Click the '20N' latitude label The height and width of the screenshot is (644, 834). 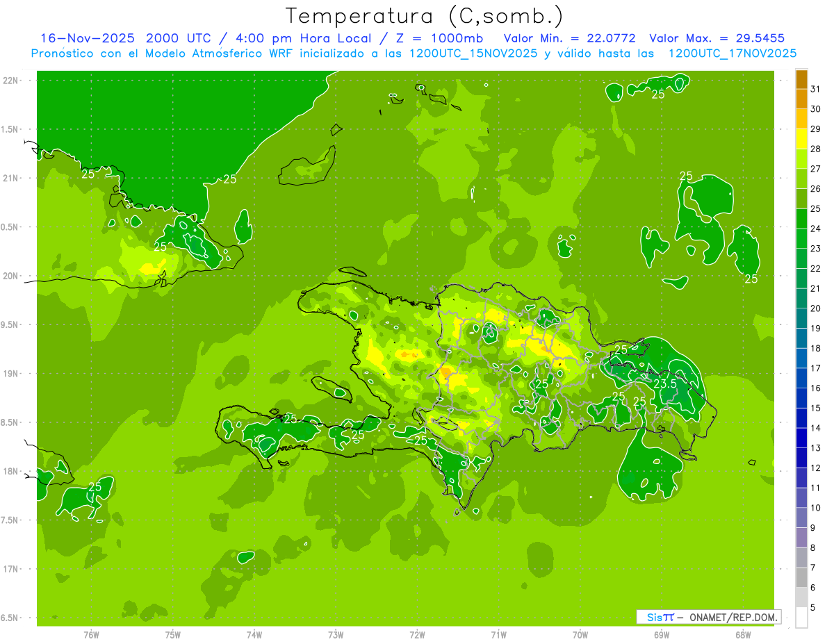(x=10, y=276)
